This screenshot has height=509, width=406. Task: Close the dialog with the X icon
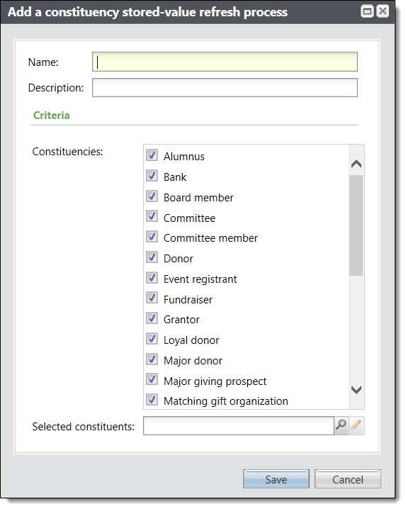tap(383, 11)
